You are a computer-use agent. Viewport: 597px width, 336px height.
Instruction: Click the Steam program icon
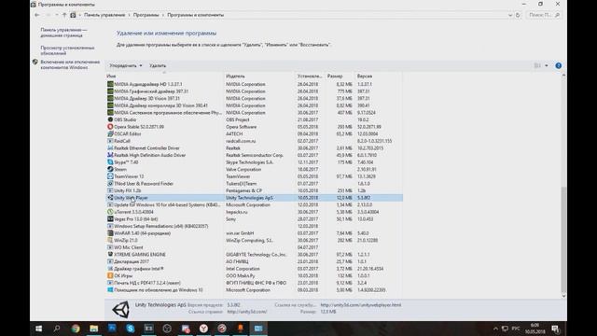(110, 170)
